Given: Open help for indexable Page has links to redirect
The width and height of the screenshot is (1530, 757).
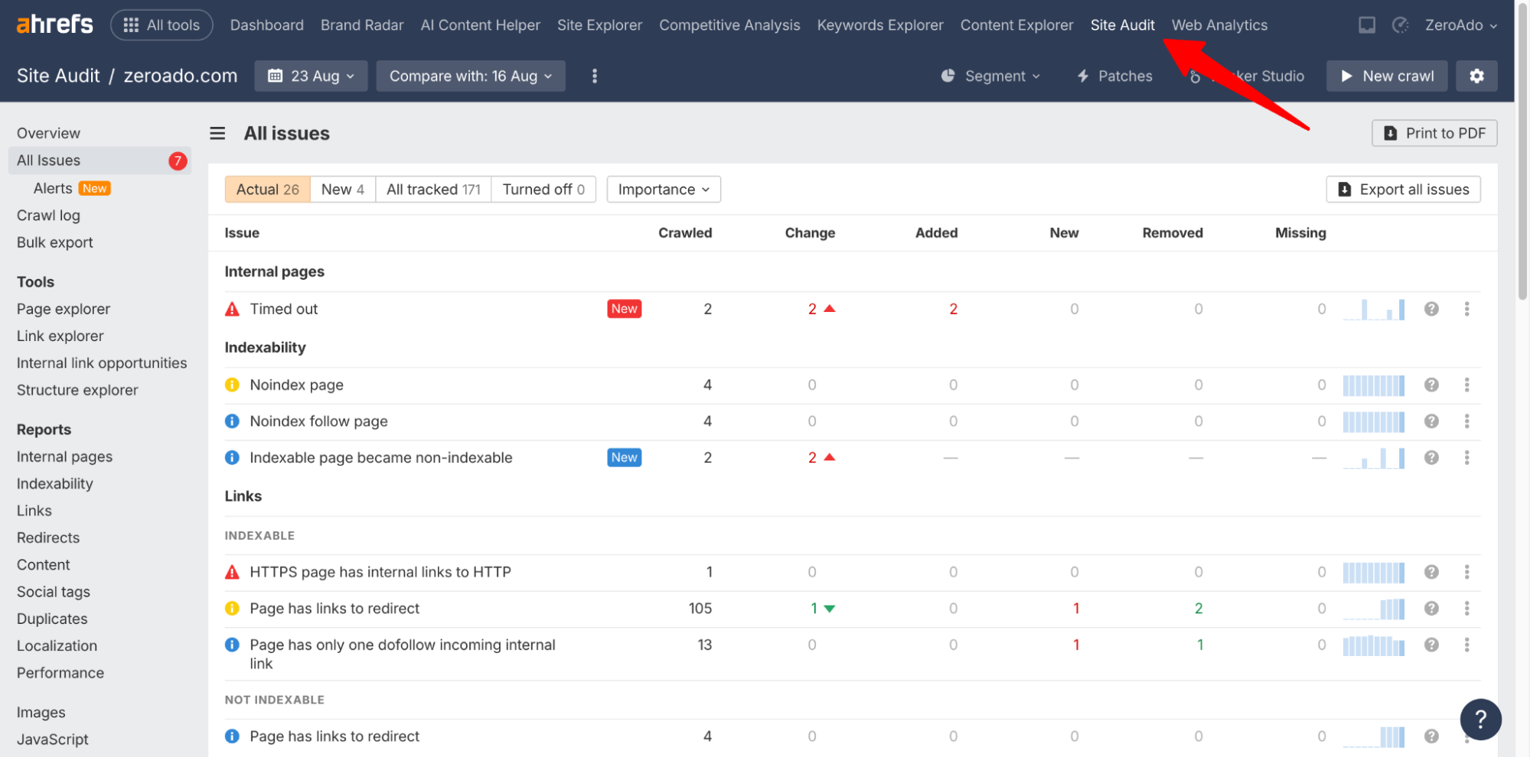Looking at the screenshot, I should pos(1431,609).
